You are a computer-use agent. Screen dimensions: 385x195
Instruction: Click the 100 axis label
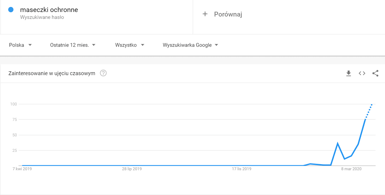[14, 104]
